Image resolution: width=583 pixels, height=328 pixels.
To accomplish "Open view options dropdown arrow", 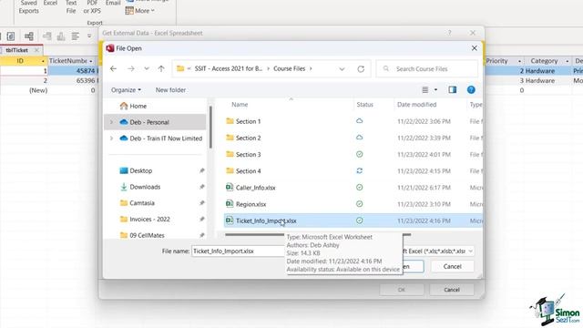I will (x=435, y=89).
